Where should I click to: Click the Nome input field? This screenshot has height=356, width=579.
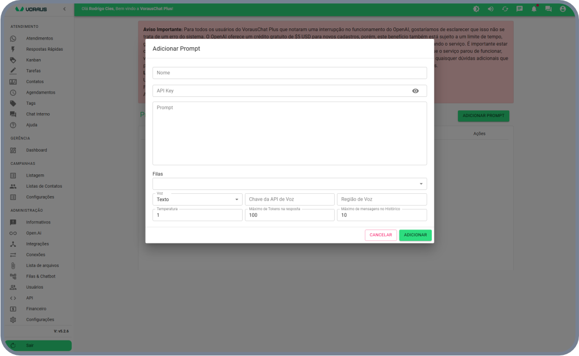[289, 73]
